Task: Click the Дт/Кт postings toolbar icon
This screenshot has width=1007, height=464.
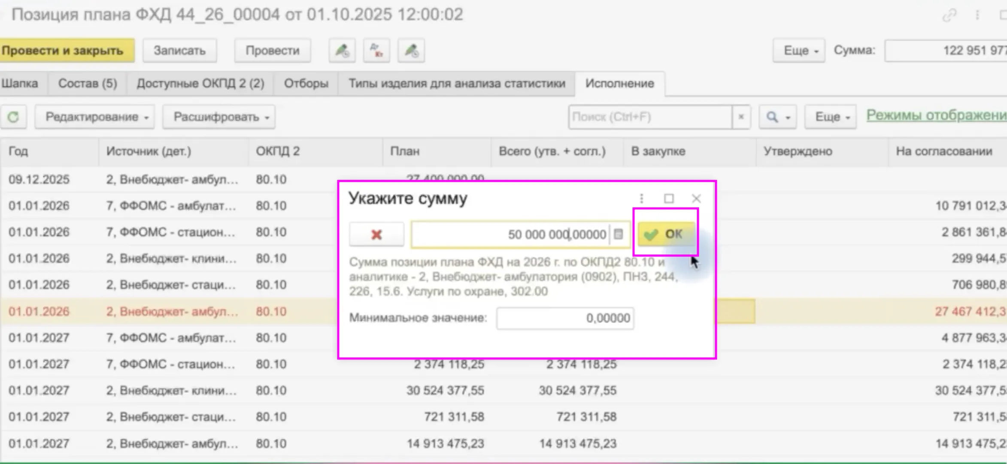Action: [x=376, y=51]
